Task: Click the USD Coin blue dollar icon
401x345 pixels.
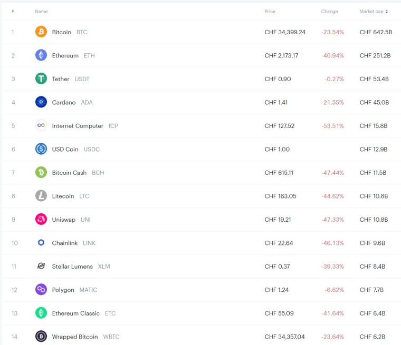Action: [41, 149]
